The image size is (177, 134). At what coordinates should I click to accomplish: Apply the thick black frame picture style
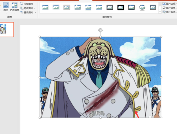tap(121, 7)
